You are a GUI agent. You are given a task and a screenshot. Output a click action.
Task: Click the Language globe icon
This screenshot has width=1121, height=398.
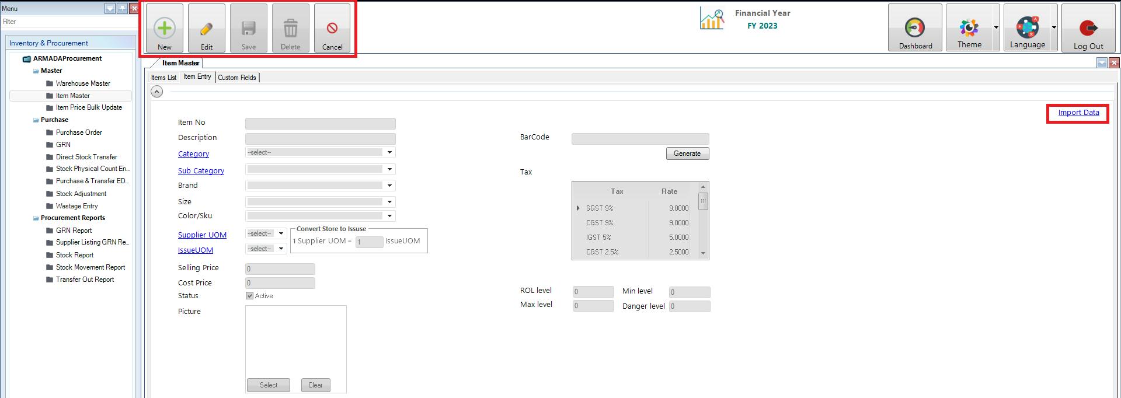(1027, 27)
